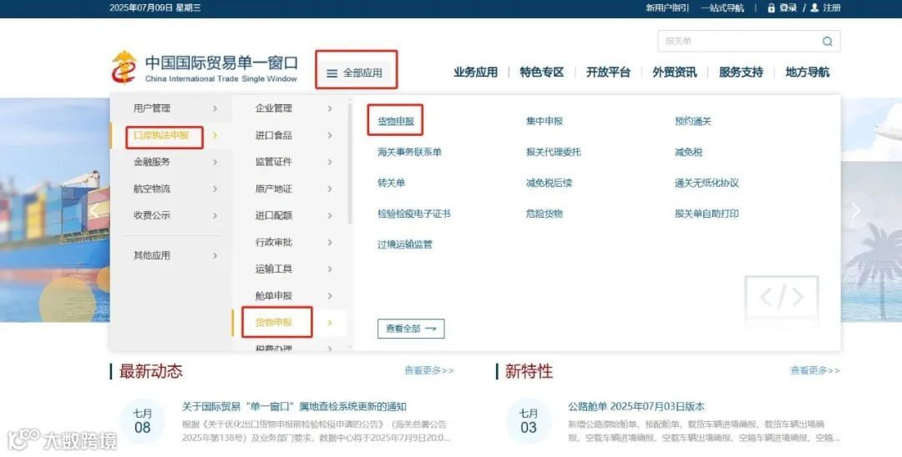
Task: Click 一站式导航 in top bar
Action: pos(722,8)
